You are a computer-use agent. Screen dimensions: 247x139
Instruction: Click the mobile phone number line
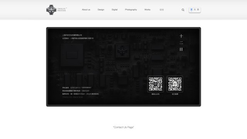[x=77, y=88]
